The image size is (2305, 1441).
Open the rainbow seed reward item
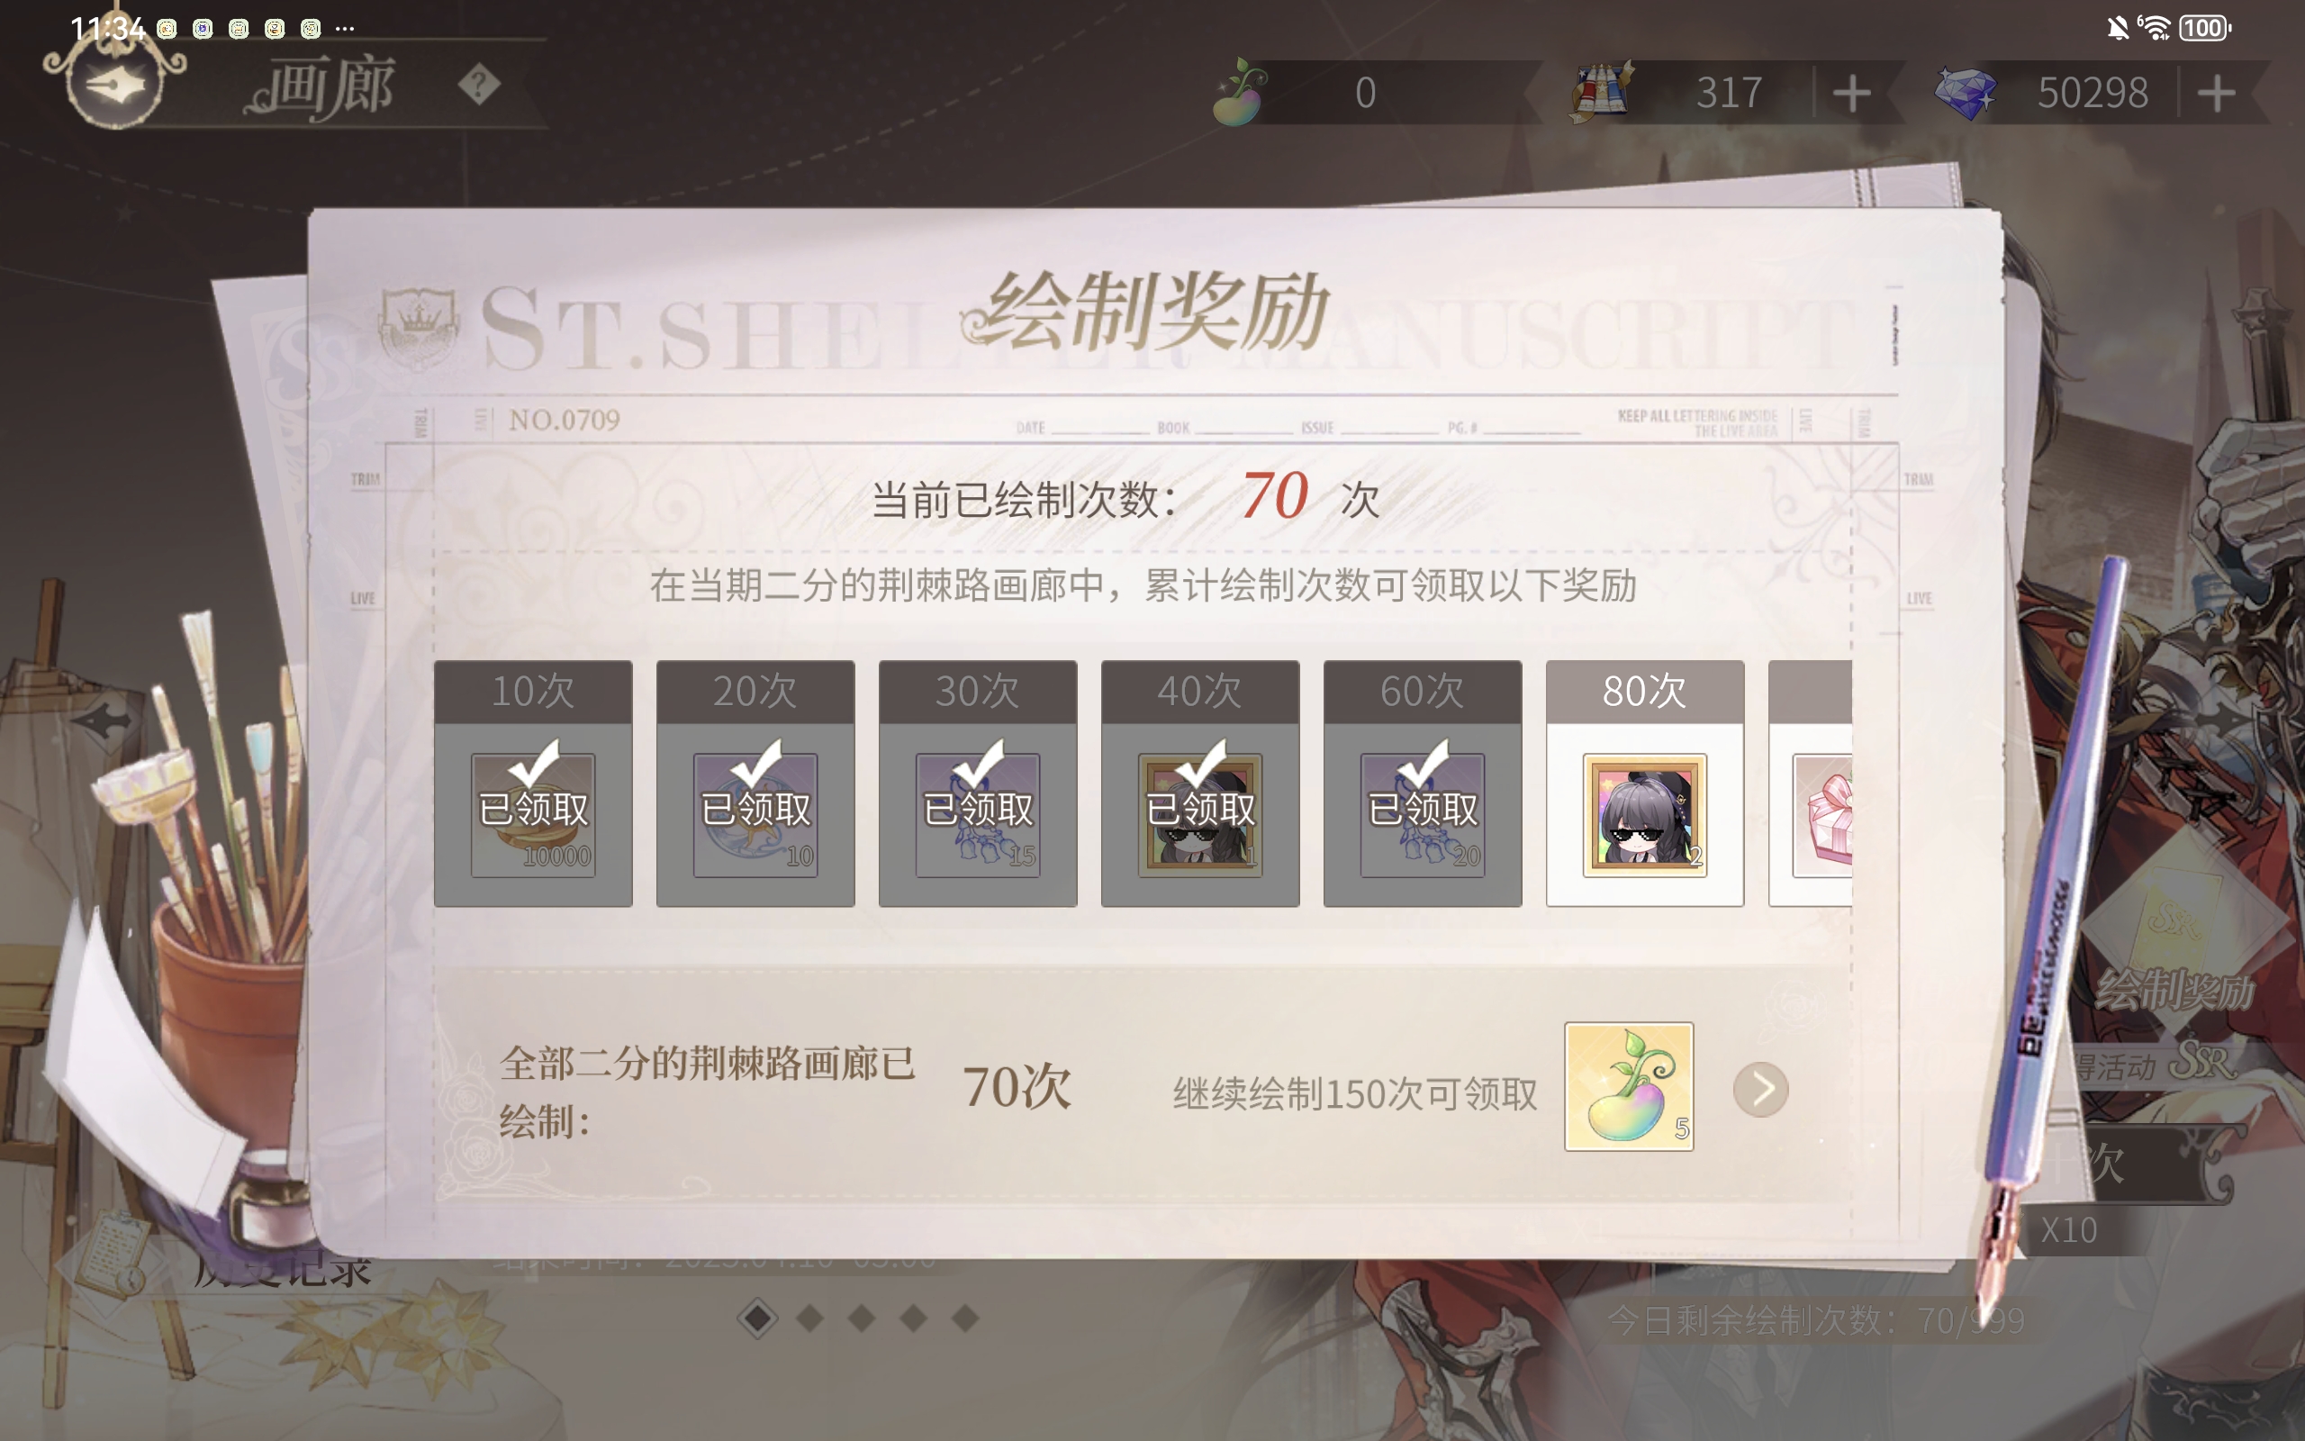point(1629,1086)
